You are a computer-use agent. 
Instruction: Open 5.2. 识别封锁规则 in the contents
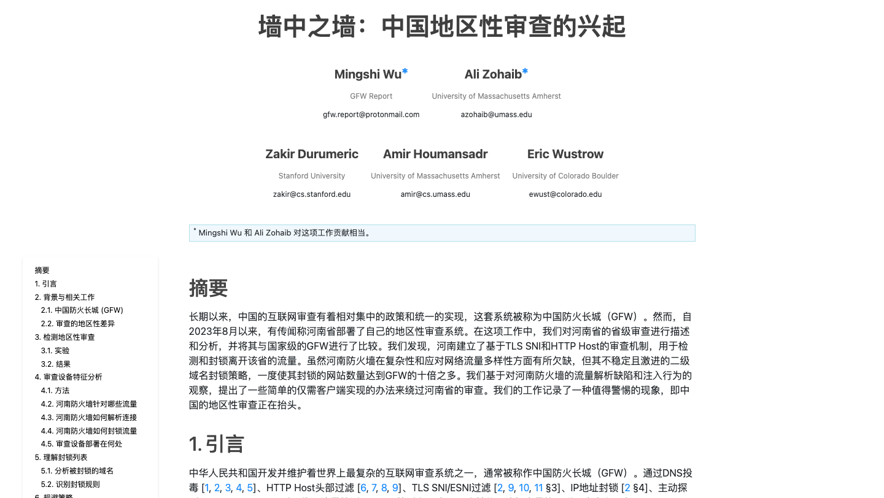pyautogui.click(x=70, y=485)
